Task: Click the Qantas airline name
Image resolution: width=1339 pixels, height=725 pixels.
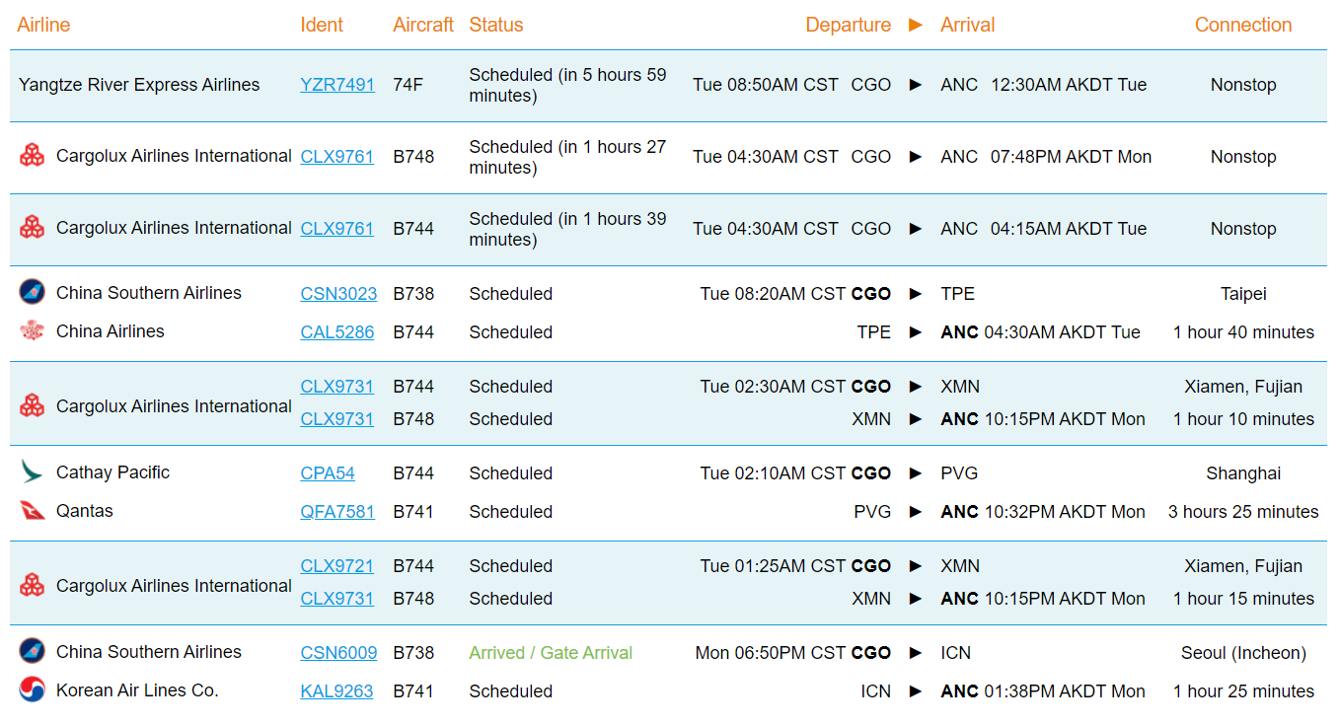Action: 85,511
